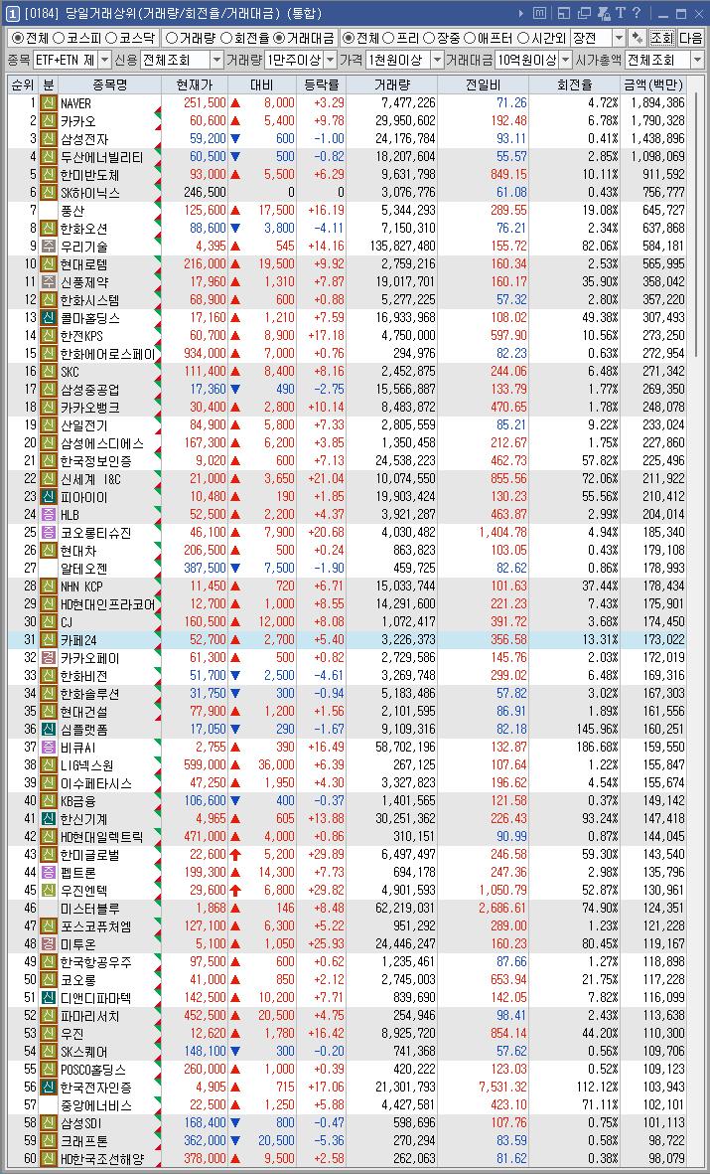This screenshot has height=1174, width=710.
Task: Click the 다음 next button
Action: coord(690,38)
